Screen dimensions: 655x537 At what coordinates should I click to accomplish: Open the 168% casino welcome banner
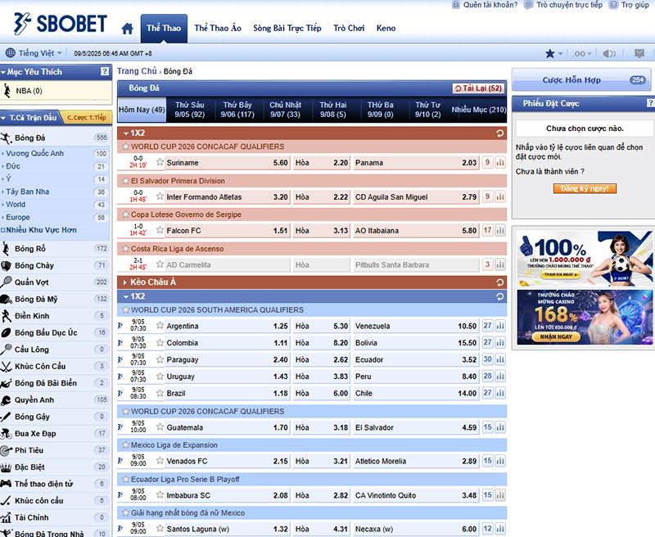pos(583,317)
